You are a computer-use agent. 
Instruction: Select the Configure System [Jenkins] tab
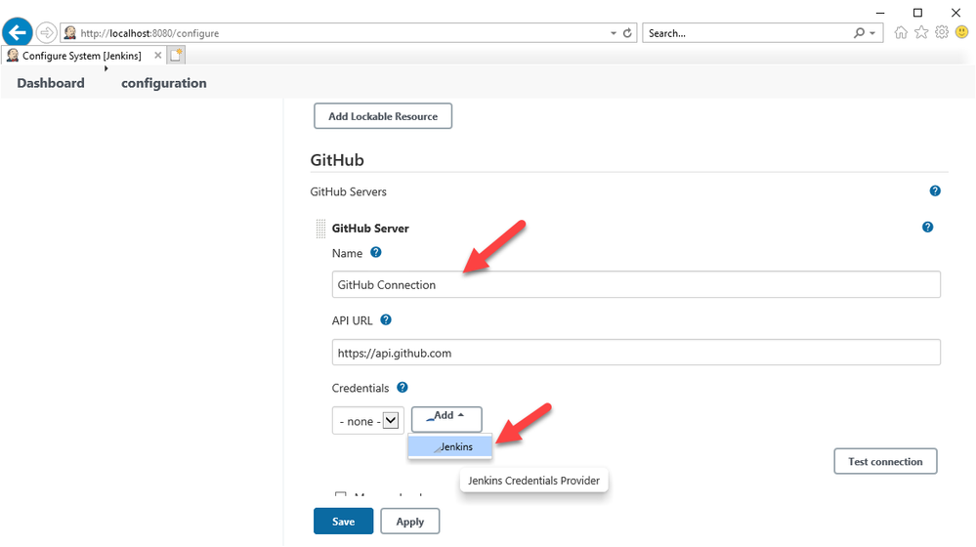[81, 56]
